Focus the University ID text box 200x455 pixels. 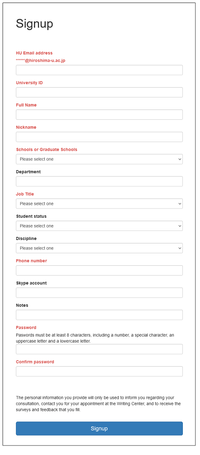tap(99, 92)
